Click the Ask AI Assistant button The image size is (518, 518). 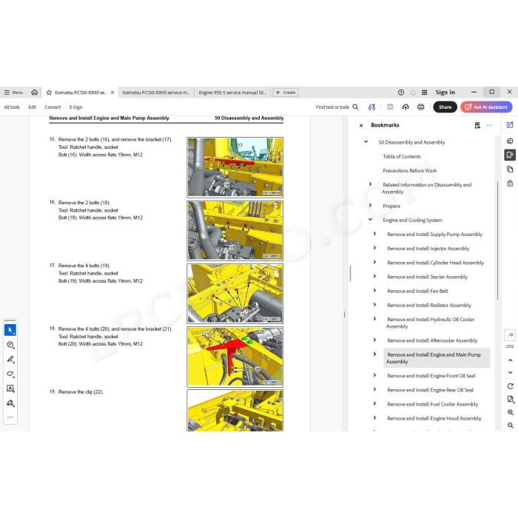[487, 107]
